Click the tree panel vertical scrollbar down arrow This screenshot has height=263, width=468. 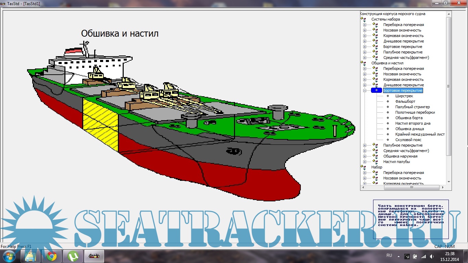pyautogui.click(x=449, y=182)
